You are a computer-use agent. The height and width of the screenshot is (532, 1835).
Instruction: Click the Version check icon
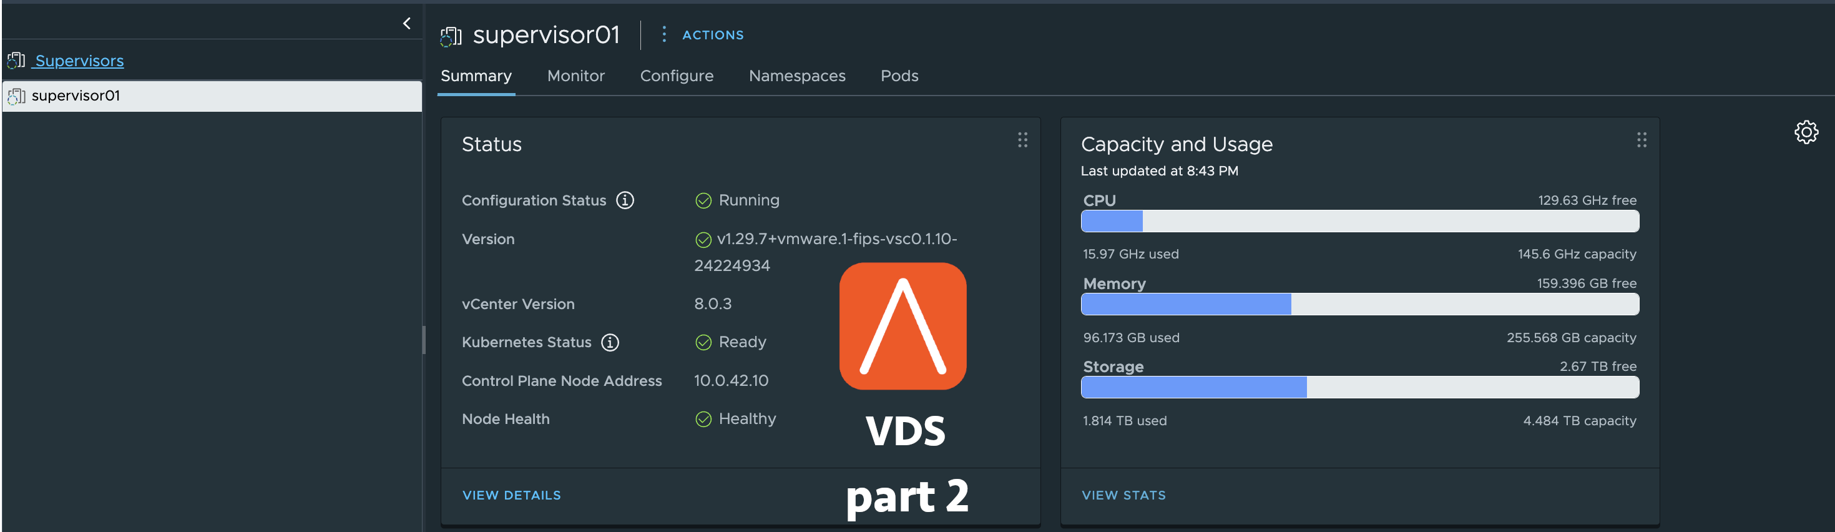tap(703, 240)
